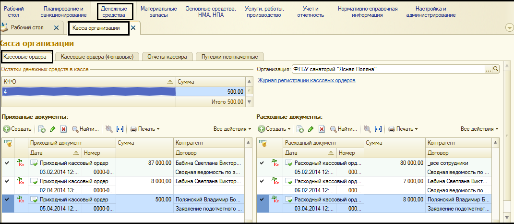Expand Все действия menu for expense documents
This screenshot has height=224, width=514.
coord(479,129)
